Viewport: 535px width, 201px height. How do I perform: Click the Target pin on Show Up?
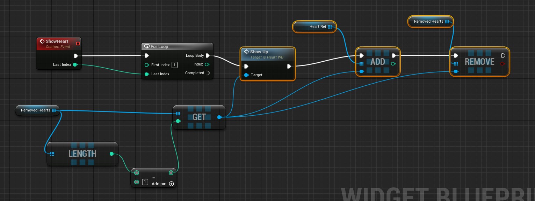click(x=246, y=75)
